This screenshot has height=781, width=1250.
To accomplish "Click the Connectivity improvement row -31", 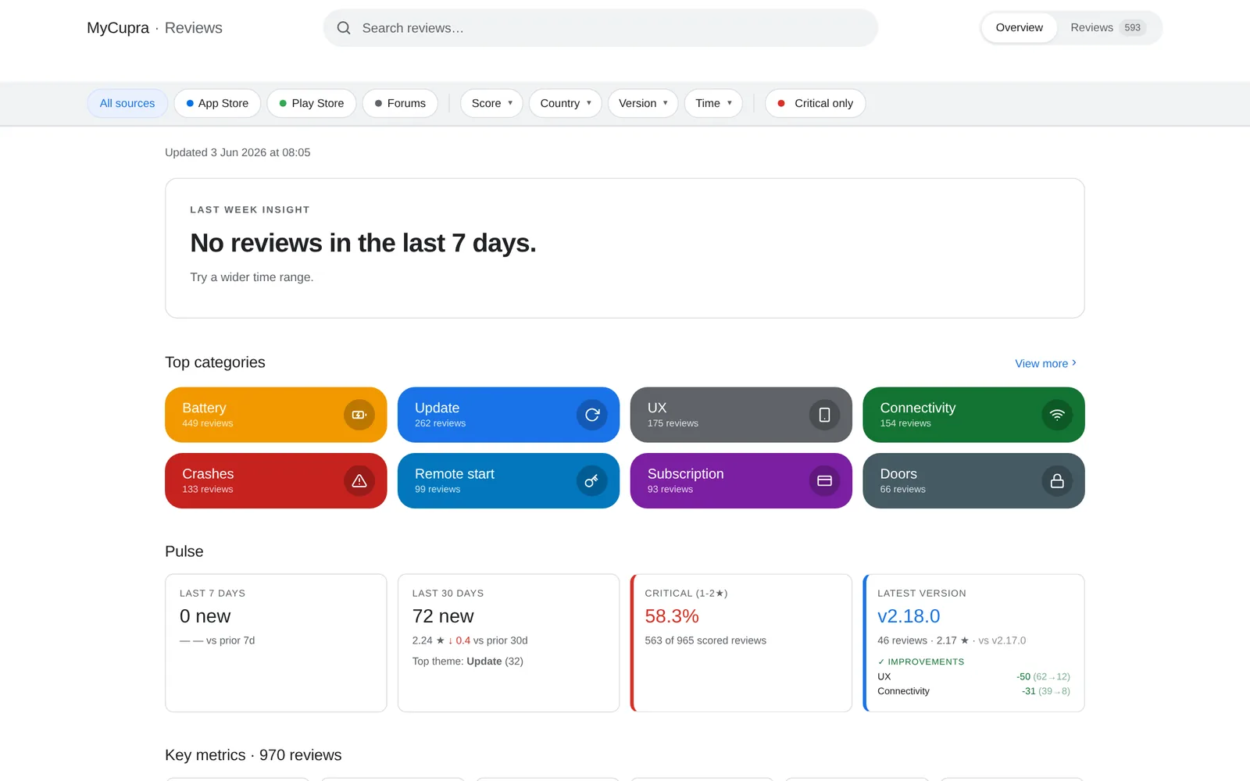I will [973, 691].
